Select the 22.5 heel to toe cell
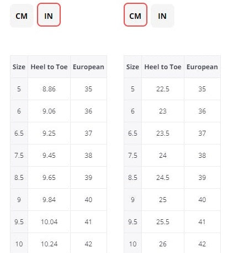 tap(163, 89)
